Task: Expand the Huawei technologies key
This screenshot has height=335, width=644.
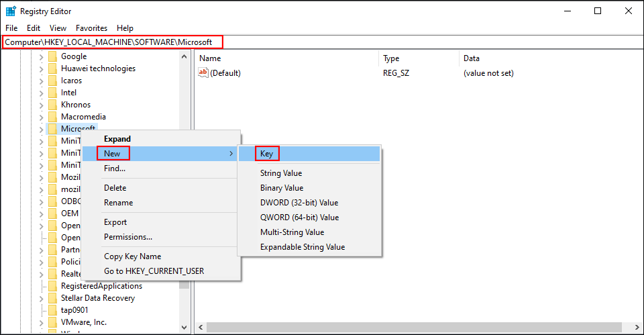Action: click(41, 69)
